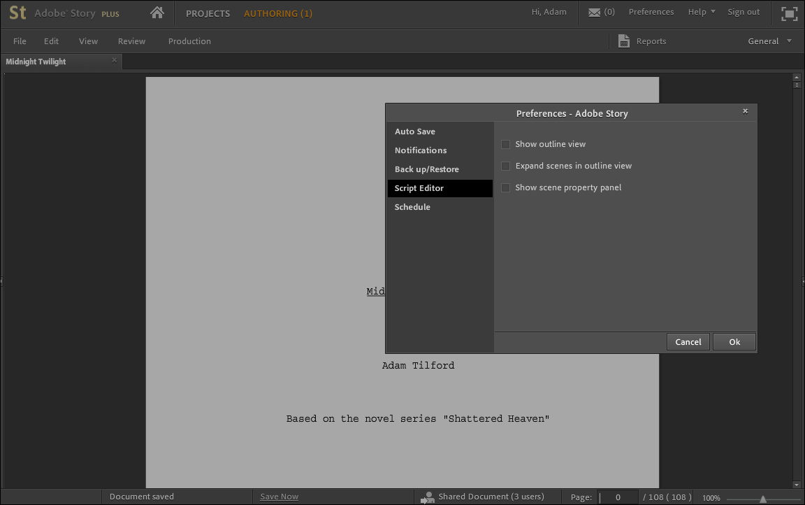
Task: Select Schedule preferences category
Action: click(x=440, y=207)
